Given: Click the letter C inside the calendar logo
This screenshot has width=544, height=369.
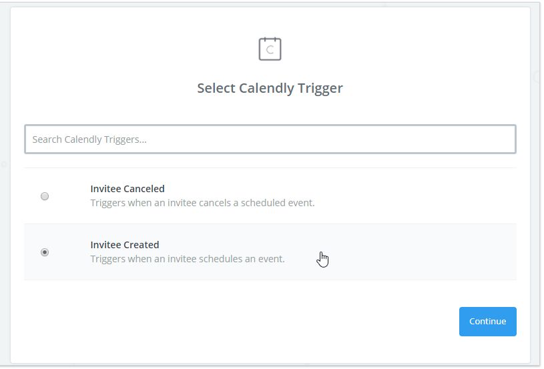Looking at the screenshot, I should coord(270,50).
